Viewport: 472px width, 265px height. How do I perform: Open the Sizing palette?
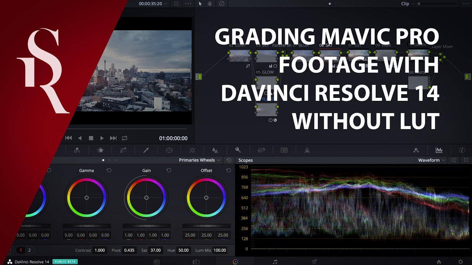tap(261, 150)
